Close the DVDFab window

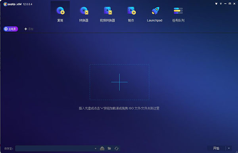point(234,4)
